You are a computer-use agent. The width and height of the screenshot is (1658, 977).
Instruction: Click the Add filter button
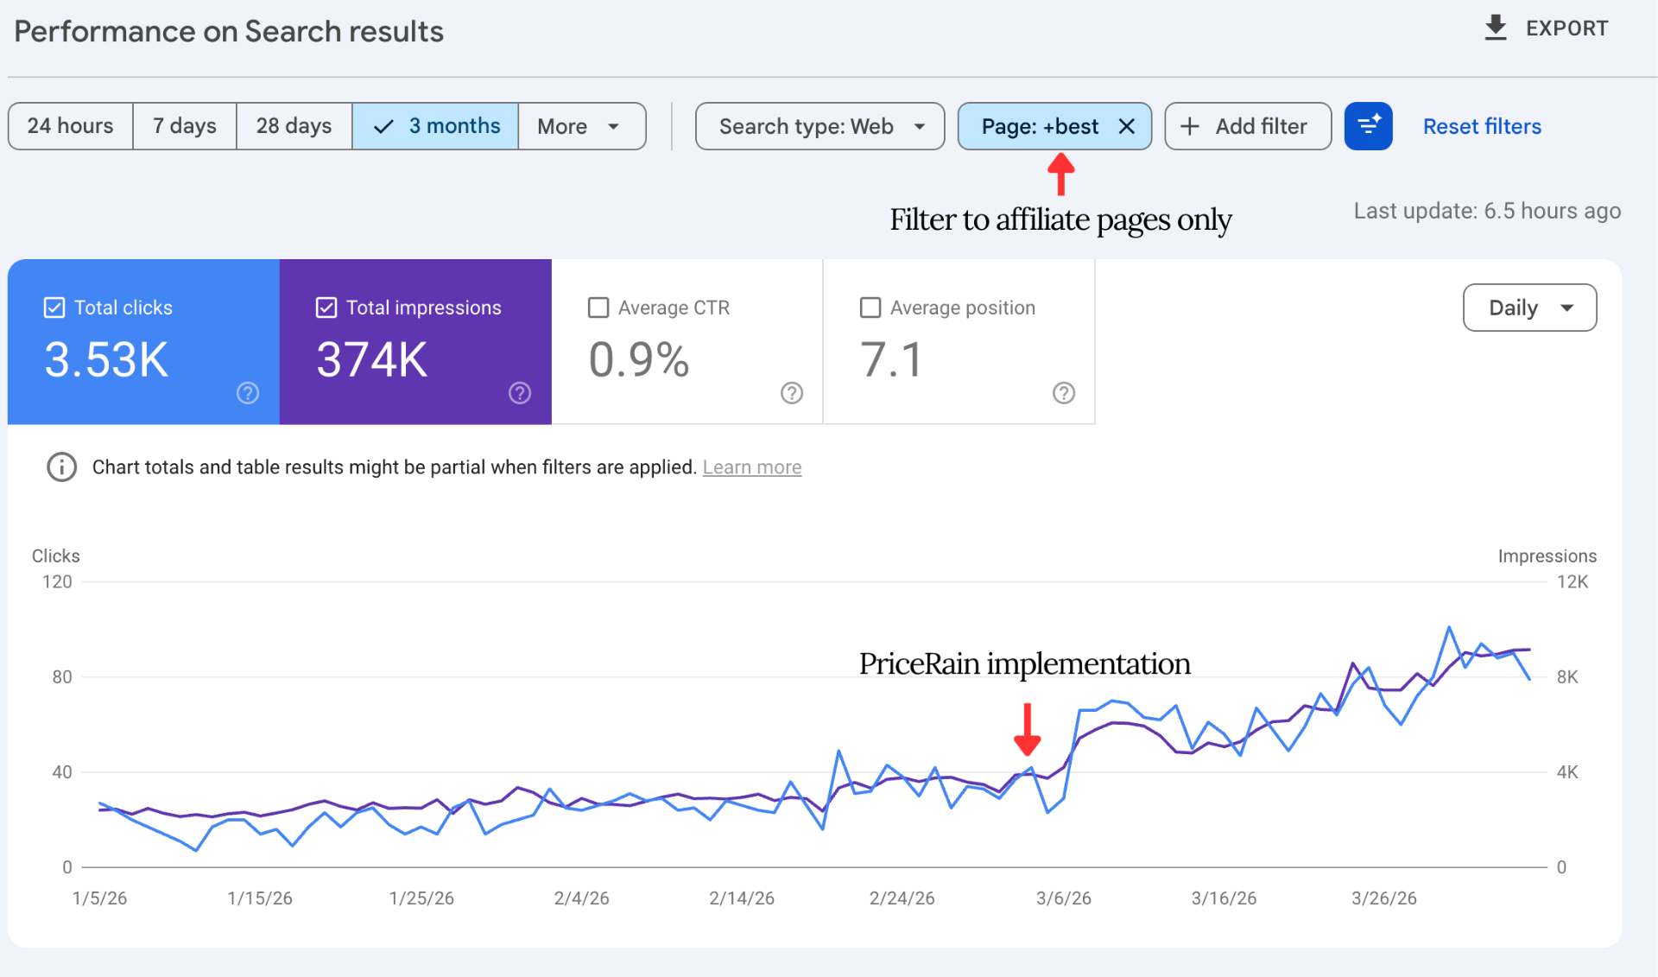pos(1248,126)
